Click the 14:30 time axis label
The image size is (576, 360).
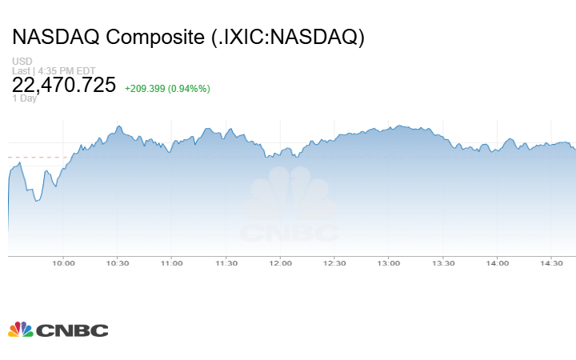(552, 262)
